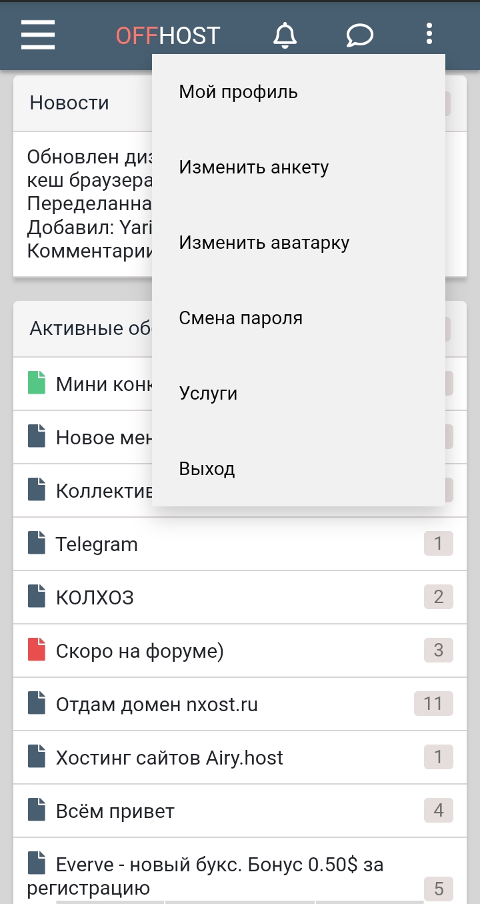Select "Изменить аватарку" option
This screenshot has width=480, height=904.
(264, 243)
